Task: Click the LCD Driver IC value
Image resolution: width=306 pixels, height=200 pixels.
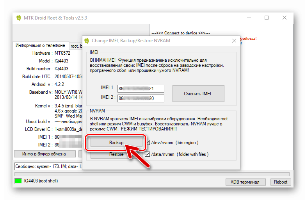Action: pos(68,129)
